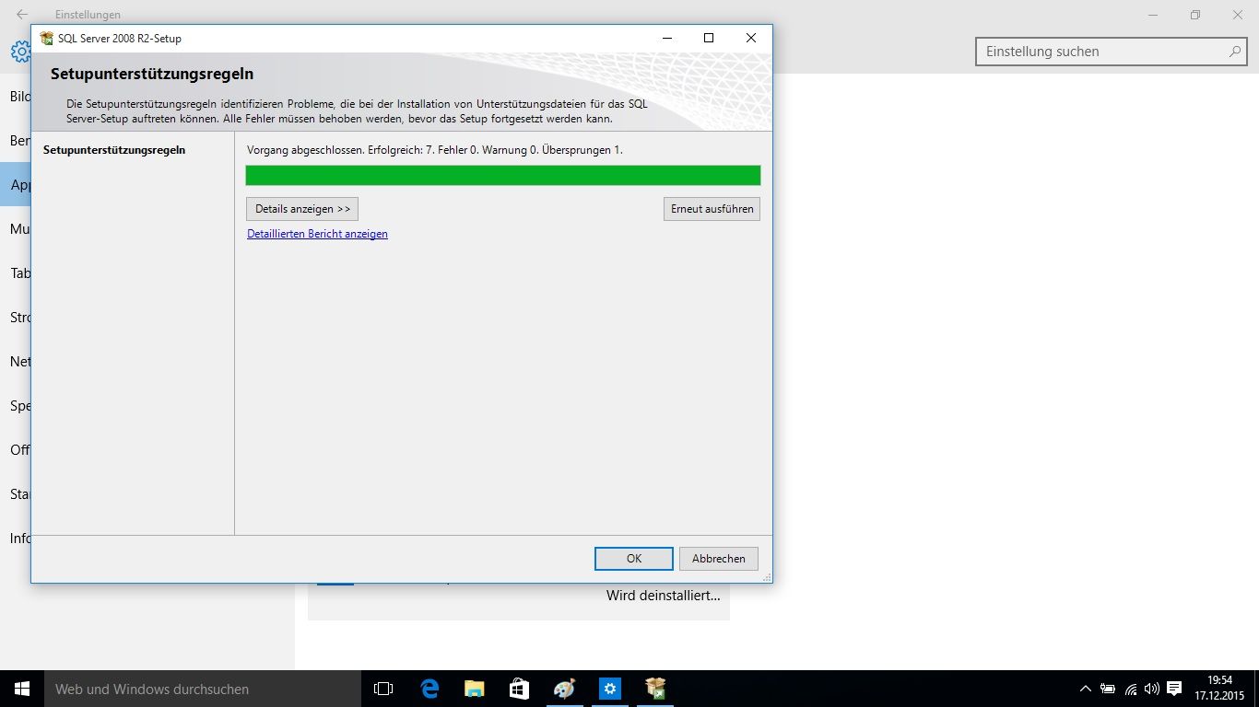Click the green setup progress bar
The image size is (1259, 707).
click(503, 176)
